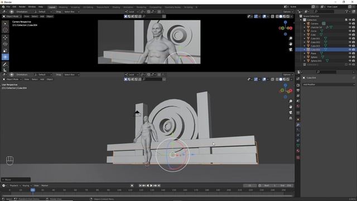Open the Playback dropdown in timeline
Screen dimensions: 357x201
coord(15,185)
